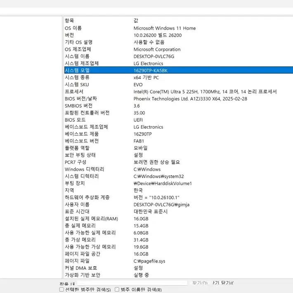Select the Microsoft Windows 11 Home value
This screenshot has height=293, width=293.
tap(165, 28)
